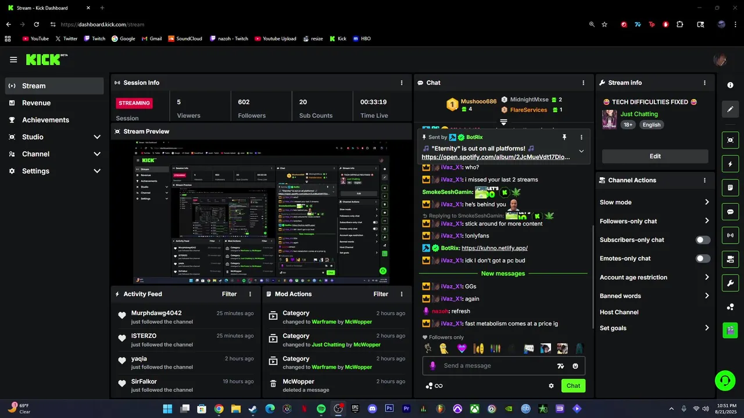This screenshot has width=744, height=418.
Task: Click the three-dots icon in the right sidebar
Action: (x=730, y=307)
